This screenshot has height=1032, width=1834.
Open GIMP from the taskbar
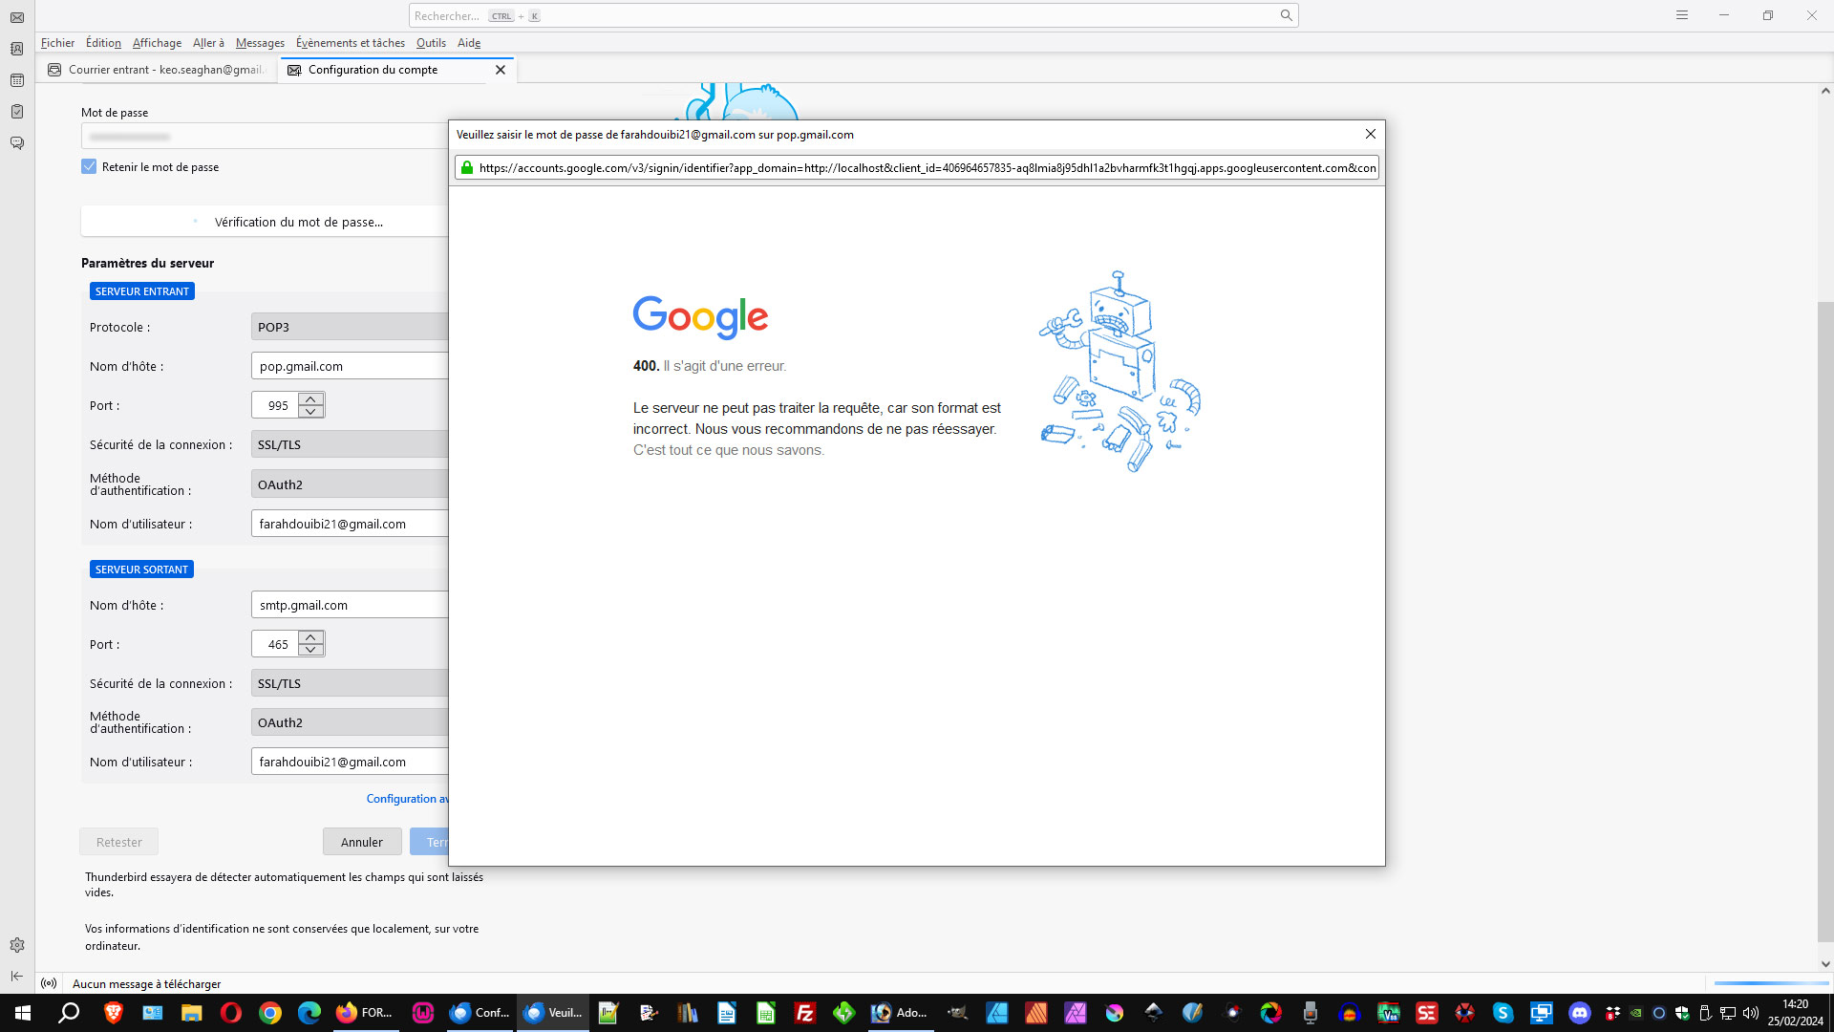tap(958, 1013)
